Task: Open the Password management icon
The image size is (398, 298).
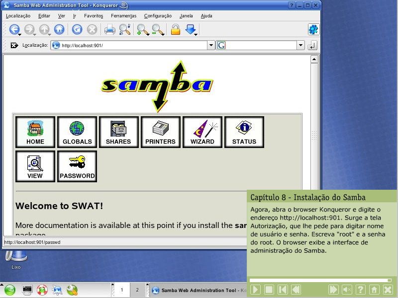Action: point(77,166)
